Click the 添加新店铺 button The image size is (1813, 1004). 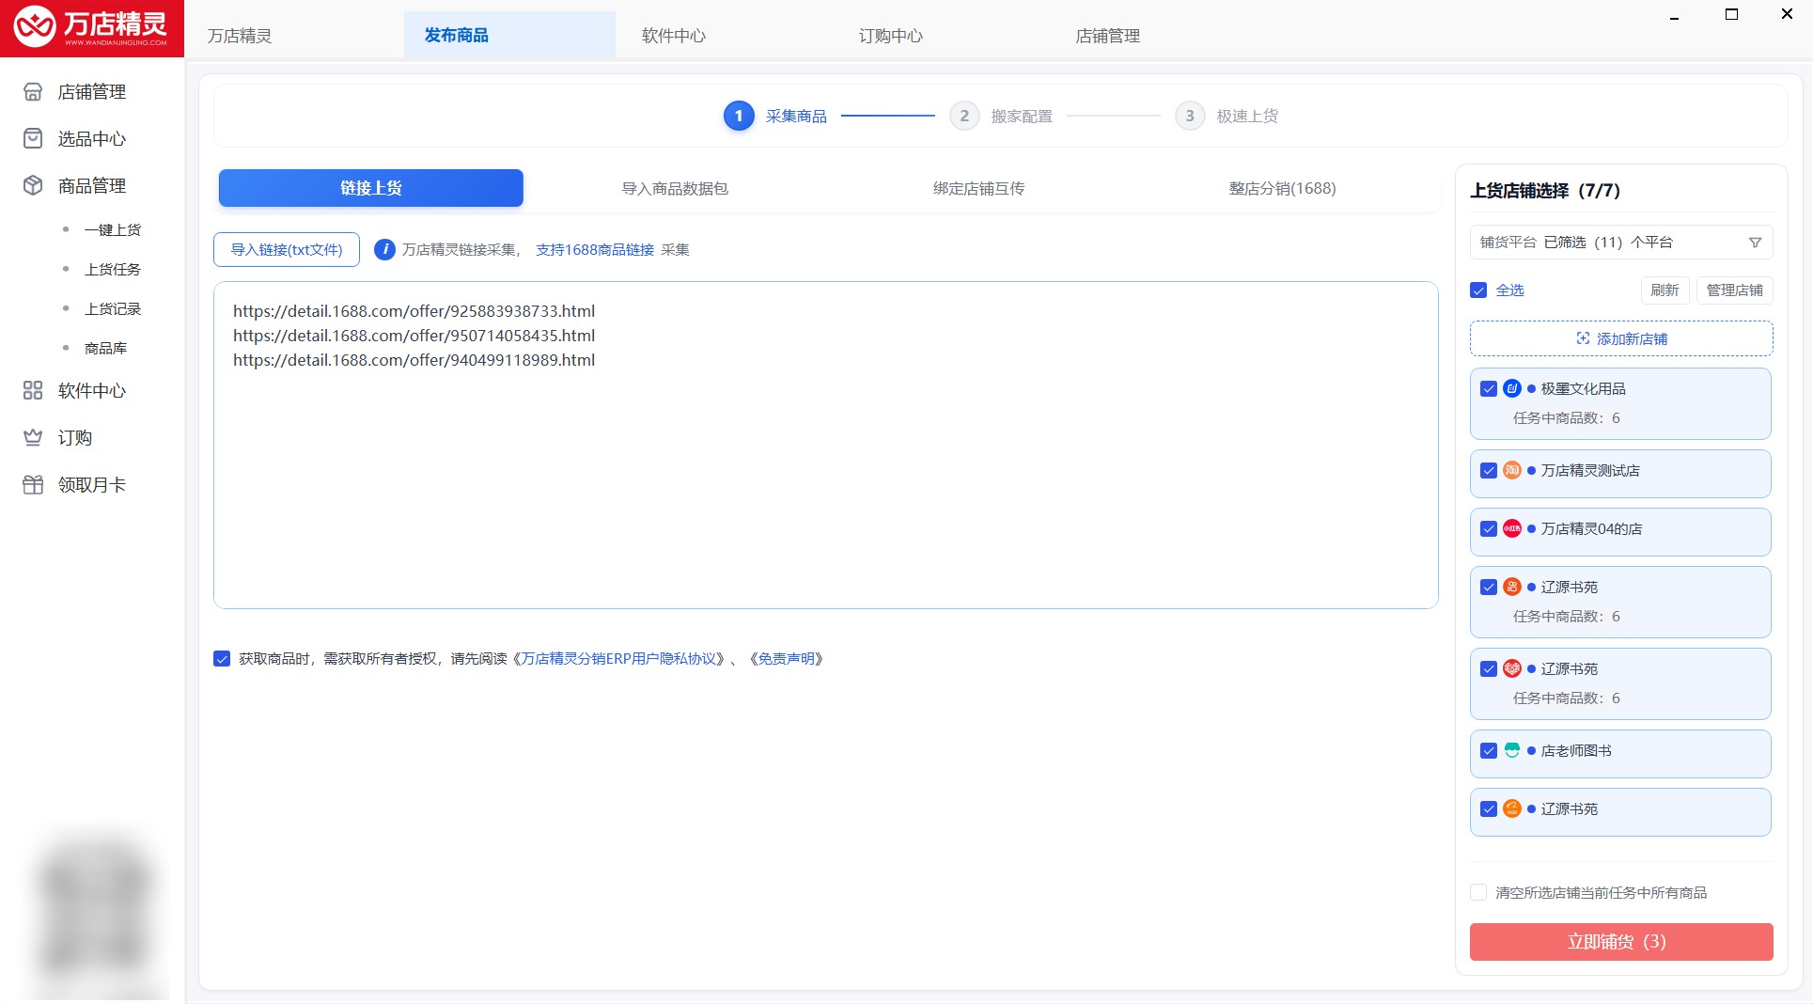click(x=1621, y=338)
